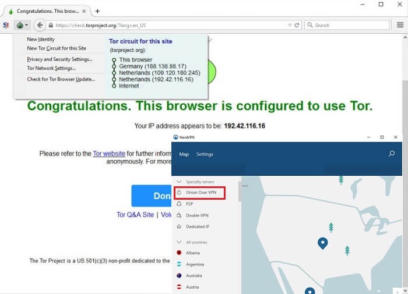Open the Map tab in NordVPN

point(184,154)
